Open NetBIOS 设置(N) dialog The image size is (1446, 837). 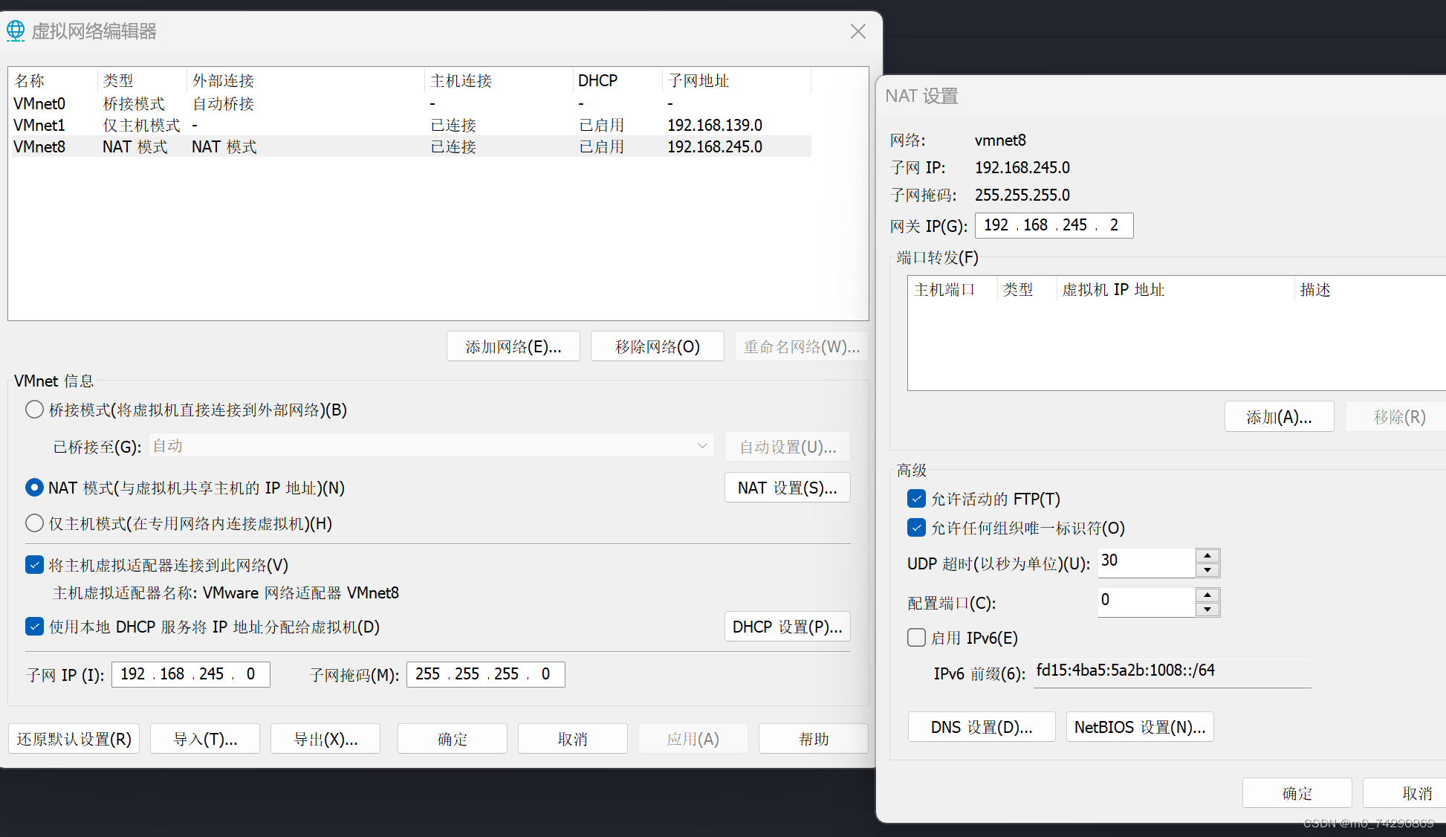pyautogui.click(x=1140, y=726)
